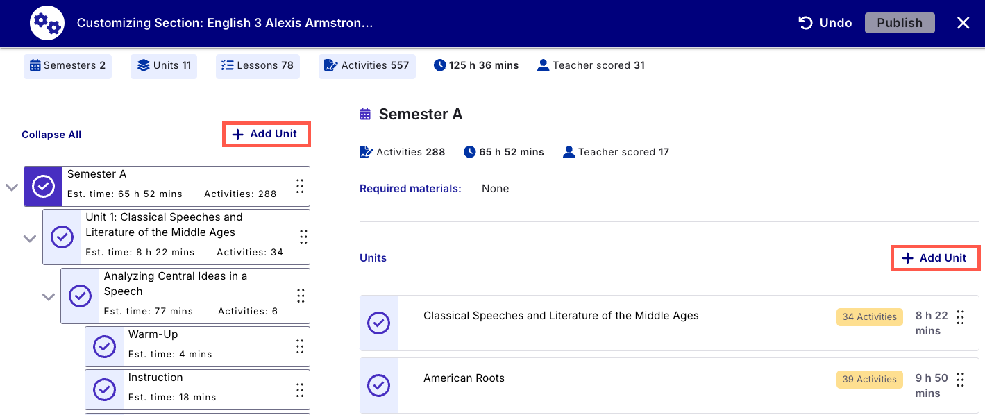Click drag handle for Instruction activity

(300, 389)
